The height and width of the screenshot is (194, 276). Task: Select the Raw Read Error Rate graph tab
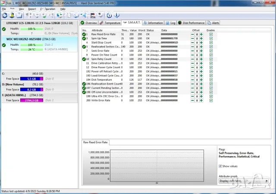95,142
